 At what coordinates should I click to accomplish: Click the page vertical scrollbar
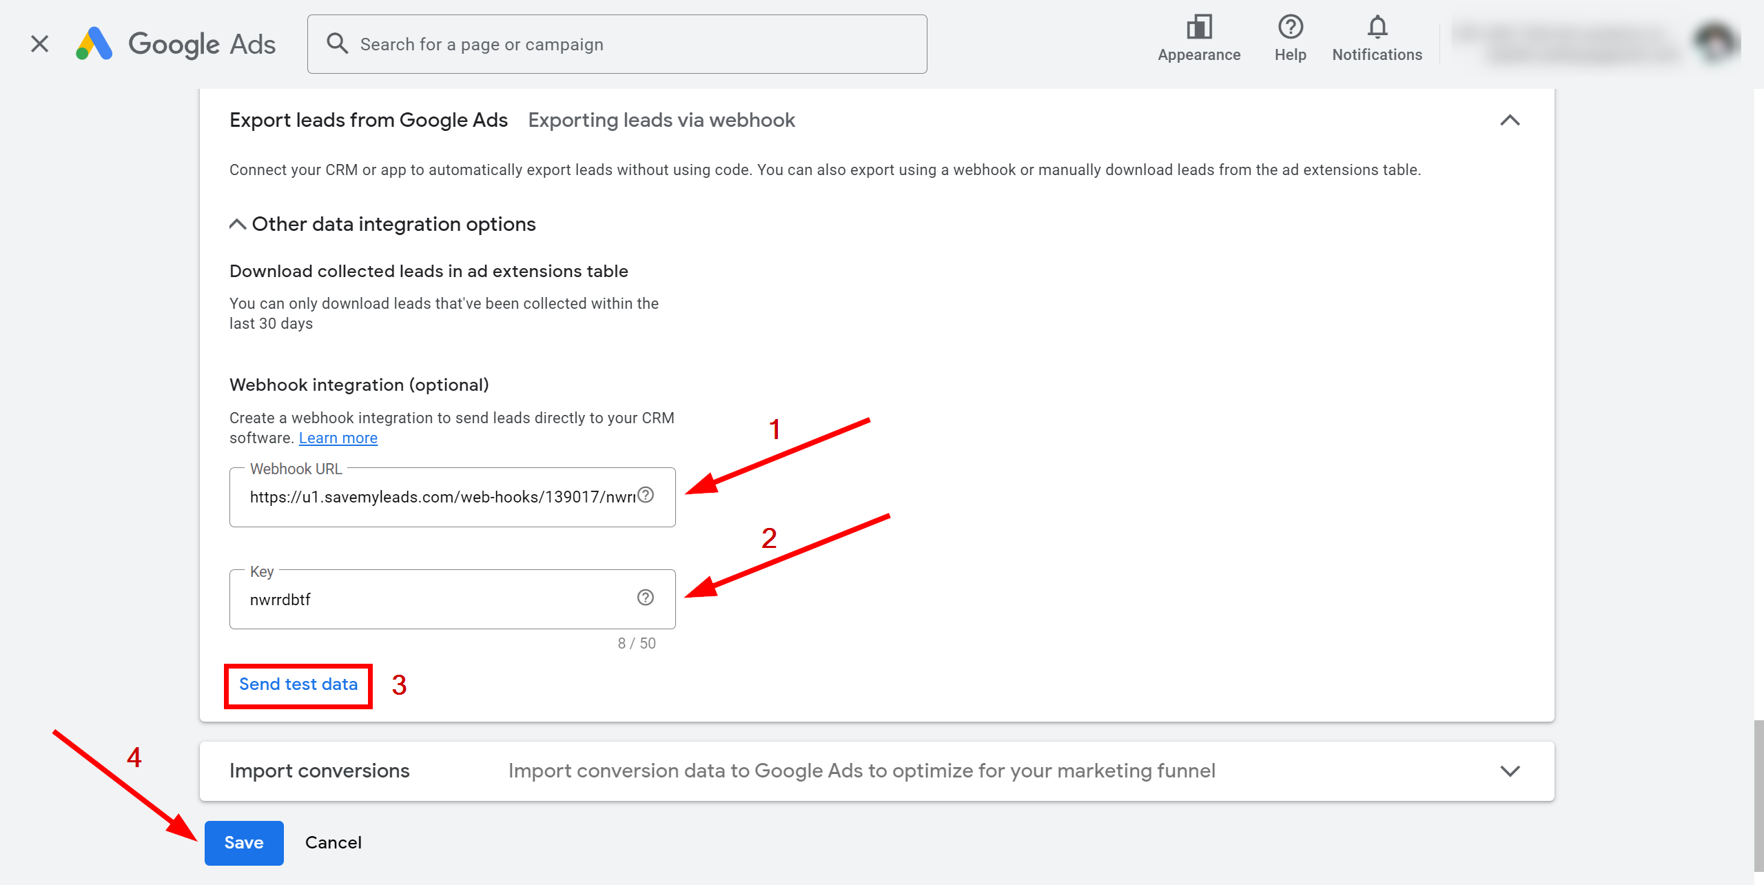click(1758, 796)
